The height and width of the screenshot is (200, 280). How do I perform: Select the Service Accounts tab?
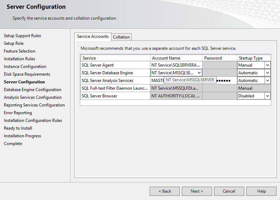click(93, 36)
